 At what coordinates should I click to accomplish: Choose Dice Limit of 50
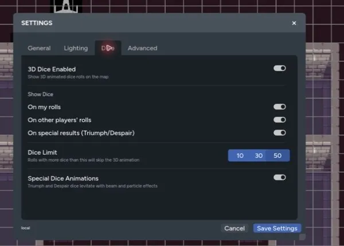[277, 156]
